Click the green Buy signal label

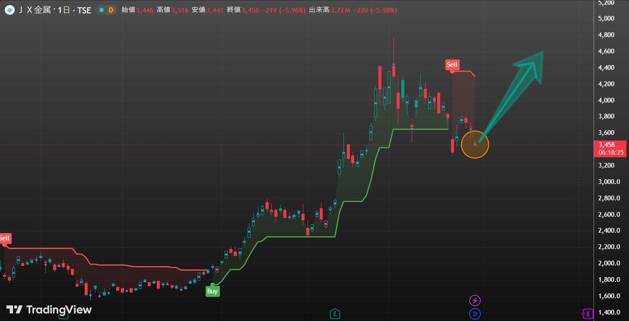tap(212, 291)
